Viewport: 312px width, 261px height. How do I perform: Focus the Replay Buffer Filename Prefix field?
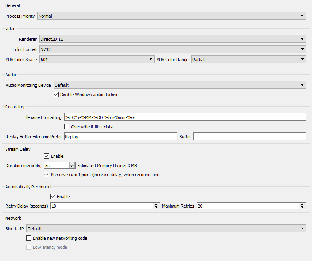120,136
